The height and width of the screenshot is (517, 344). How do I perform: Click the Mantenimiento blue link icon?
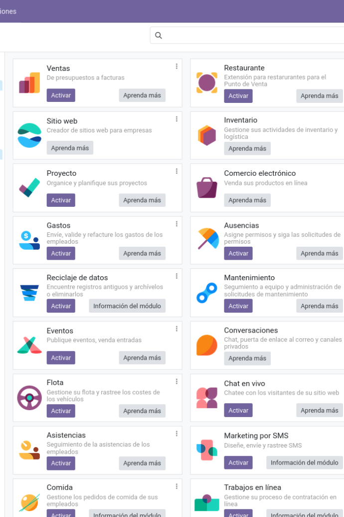[207, 293]
